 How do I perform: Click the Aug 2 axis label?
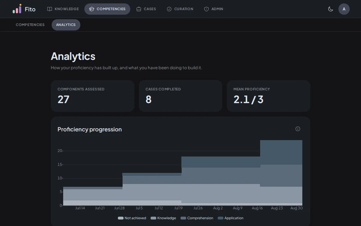(x=218, y=208)
